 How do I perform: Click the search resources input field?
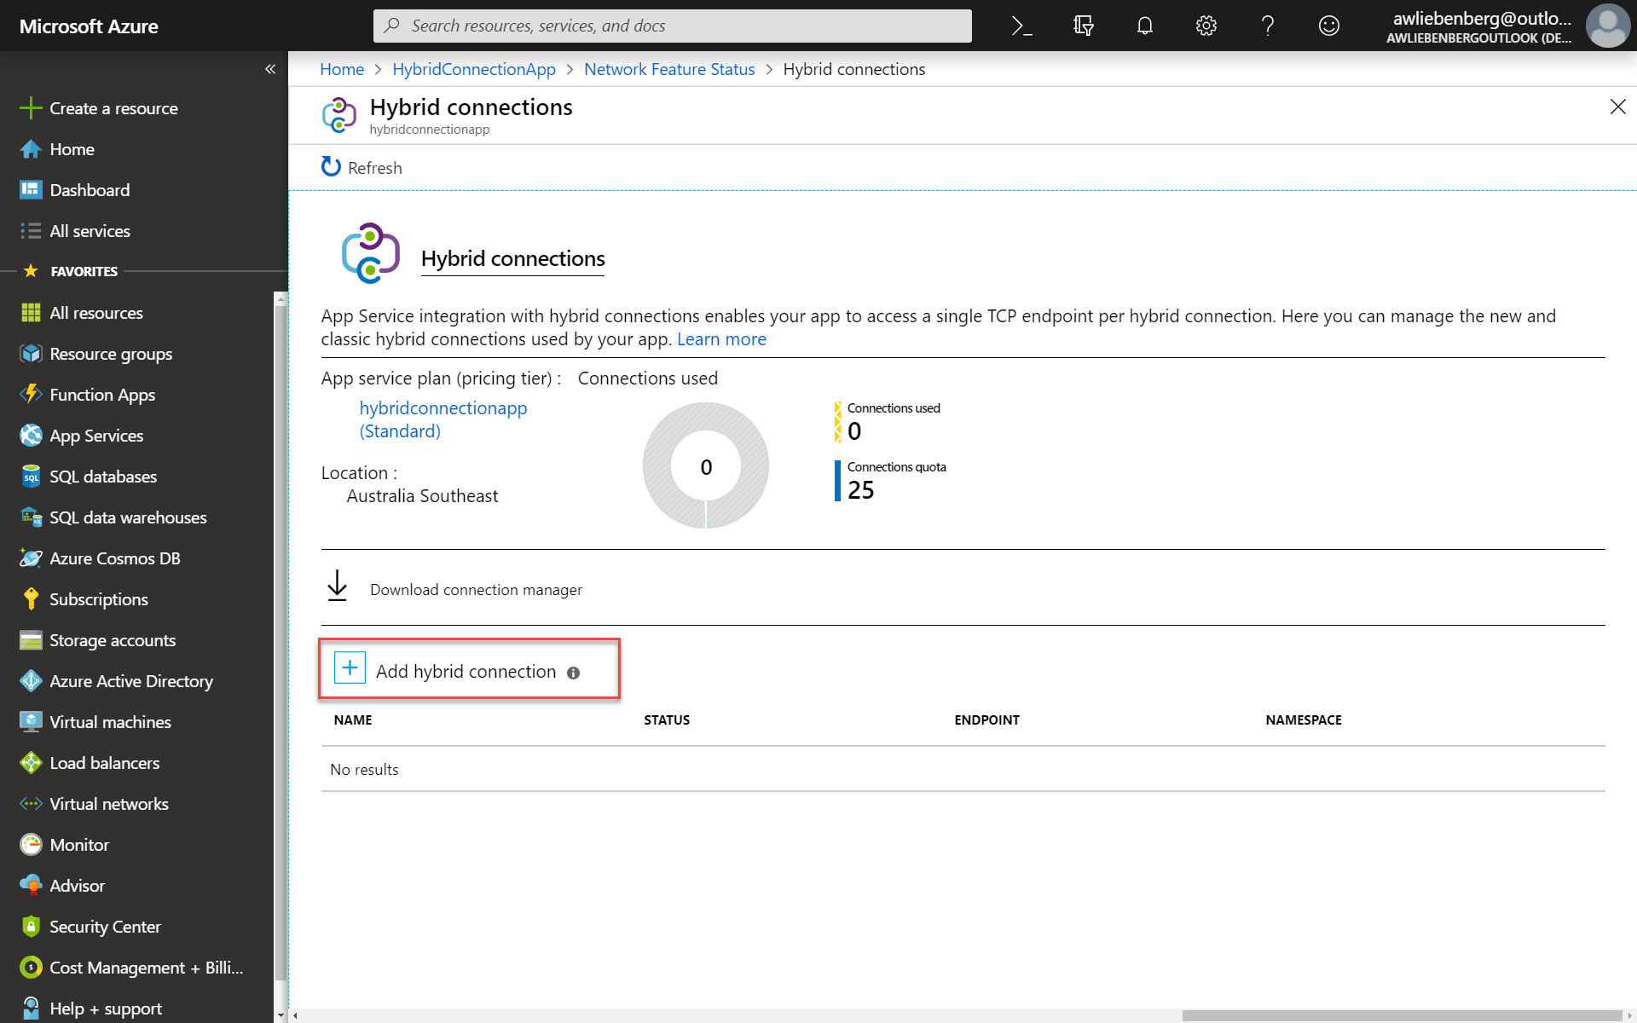coord(672,26)
